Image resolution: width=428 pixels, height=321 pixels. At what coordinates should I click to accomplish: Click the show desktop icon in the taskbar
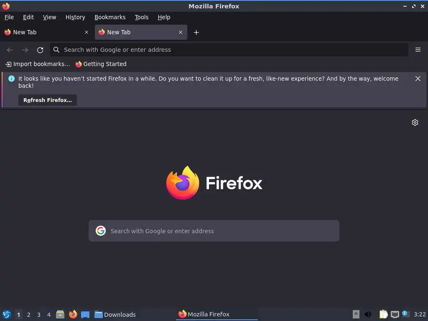(x=85, y=314)
